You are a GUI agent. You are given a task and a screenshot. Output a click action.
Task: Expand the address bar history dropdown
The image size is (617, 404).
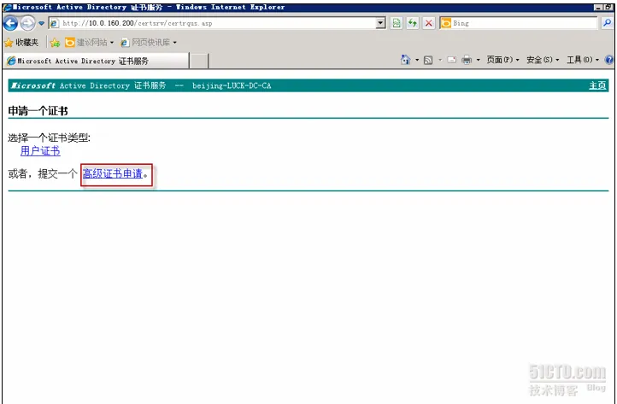click(x=380, y=23)
